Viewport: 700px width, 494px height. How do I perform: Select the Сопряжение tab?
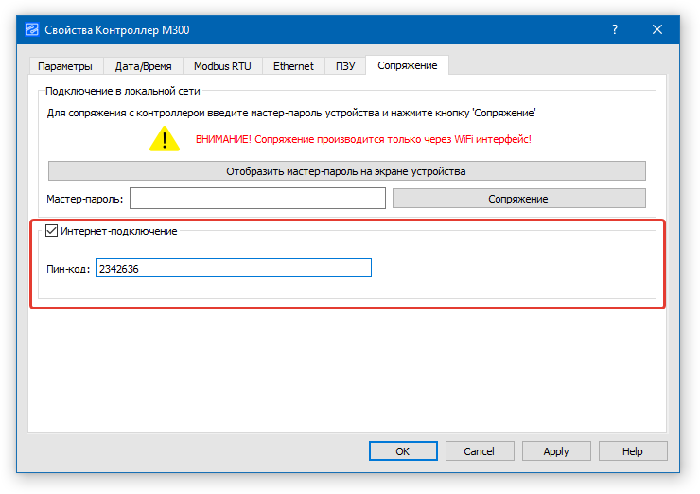(x=407, y=65)
